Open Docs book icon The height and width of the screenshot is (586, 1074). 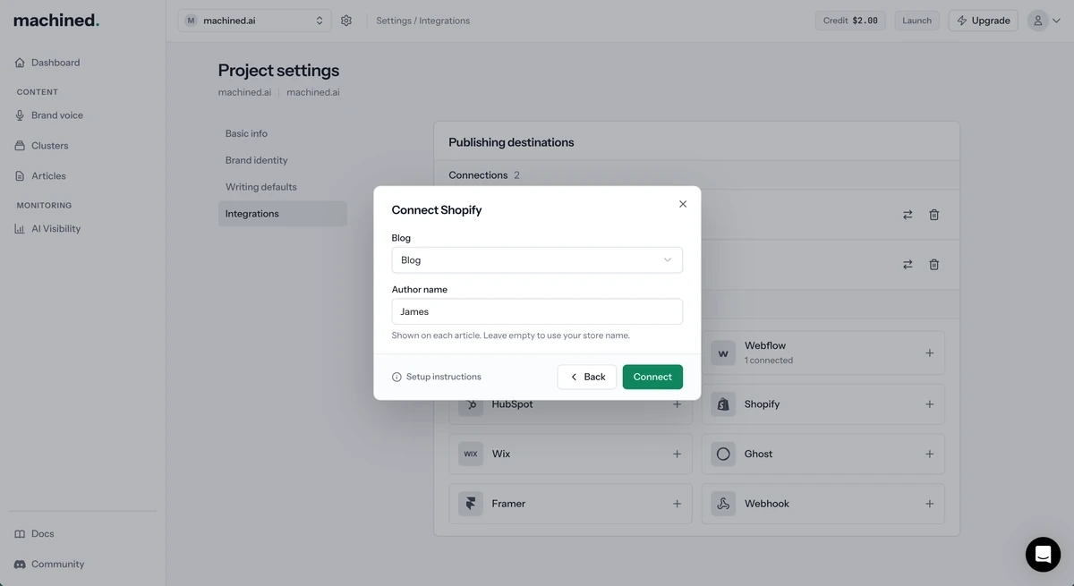(x=20, y=534)
